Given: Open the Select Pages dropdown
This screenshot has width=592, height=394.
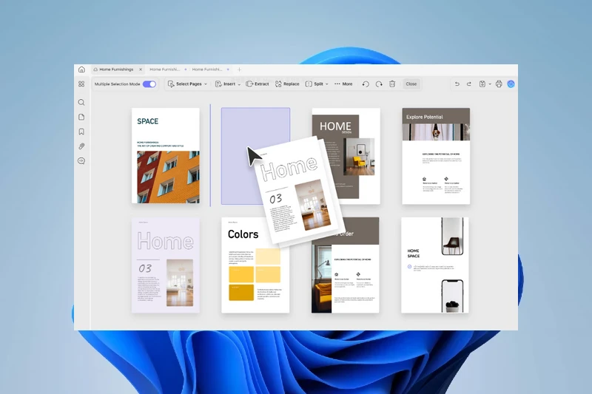Looking at the screenshot, I should click(187, 84).
